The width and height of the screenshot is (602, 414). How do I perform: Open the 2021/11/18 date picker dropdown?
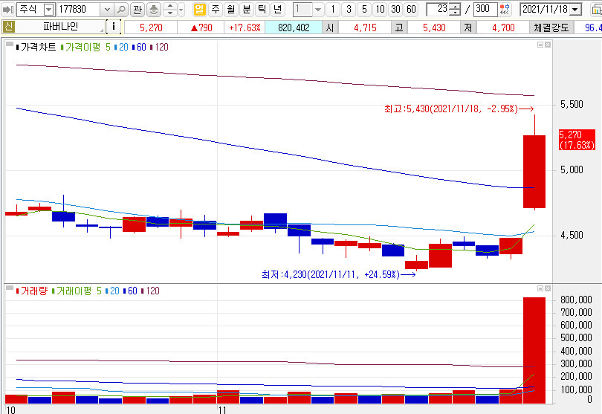pyautogui.click(x=575, y=9)
